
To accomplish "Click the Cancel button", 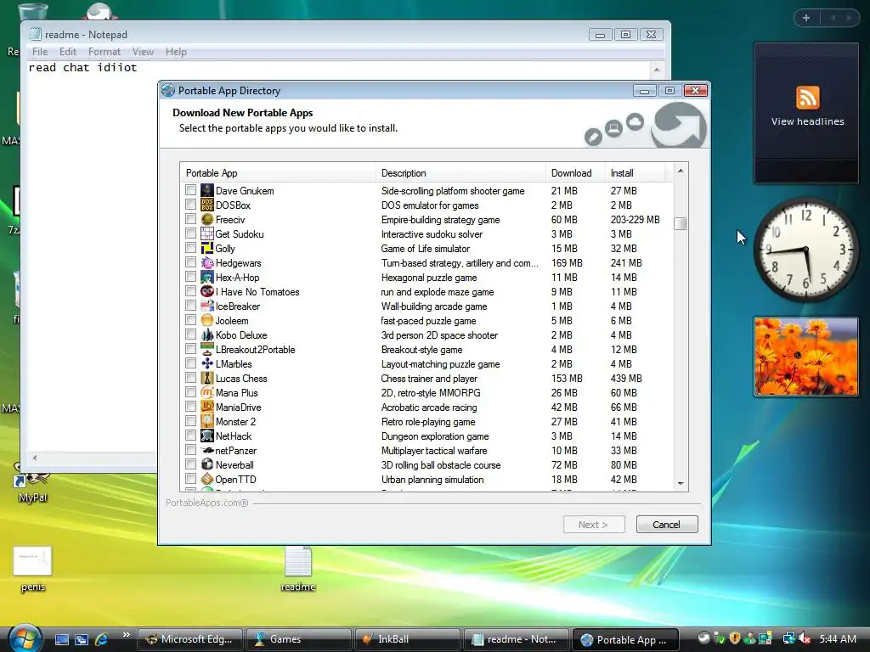I will (x=666, y=525).
